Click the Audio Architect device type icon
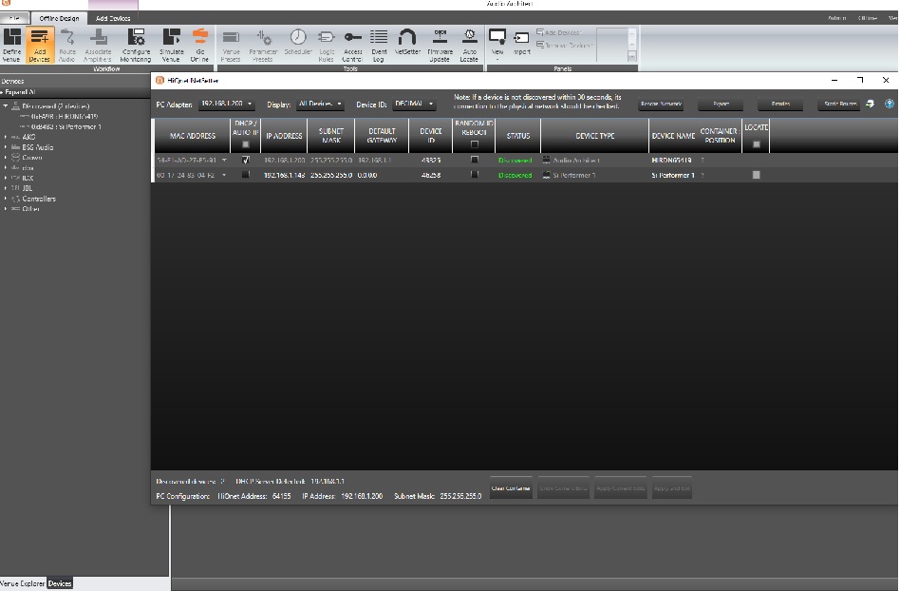Image resolution: width=900 pixels, height=591 pixels. [x=547, y=161]
